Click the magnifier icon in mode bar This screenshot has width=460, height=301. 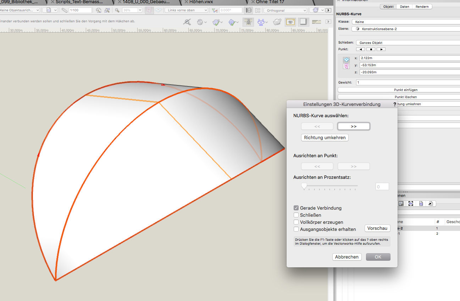(187, 22)
